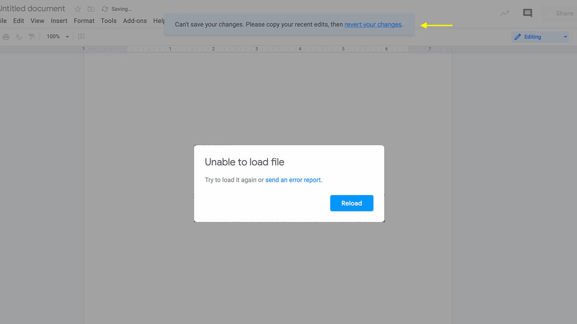Click the 'revert your changes' link
Screen dimensions: 577x324
[x=373, y=24]
